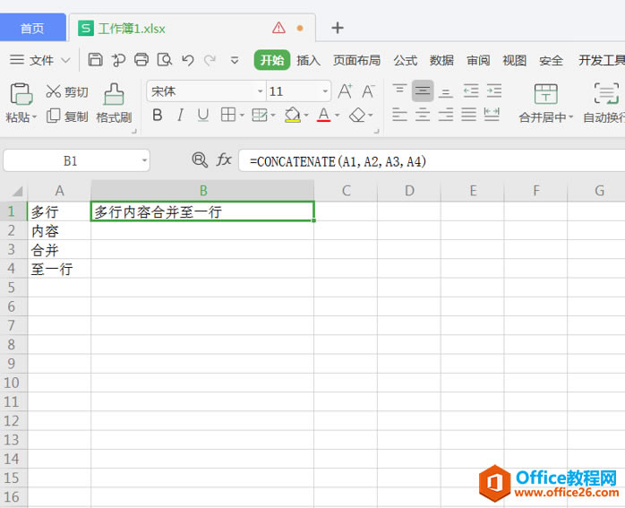Click the Redo arrow
The height and width of the screenshot is (508, 625).
[210, 60]
